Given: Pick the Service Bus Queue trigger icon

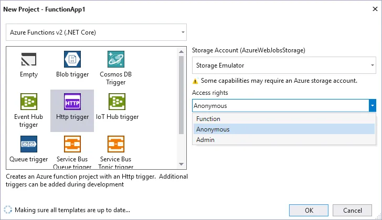Looking at the screenshot, I should pyautogui.click(x=72, y=144).
